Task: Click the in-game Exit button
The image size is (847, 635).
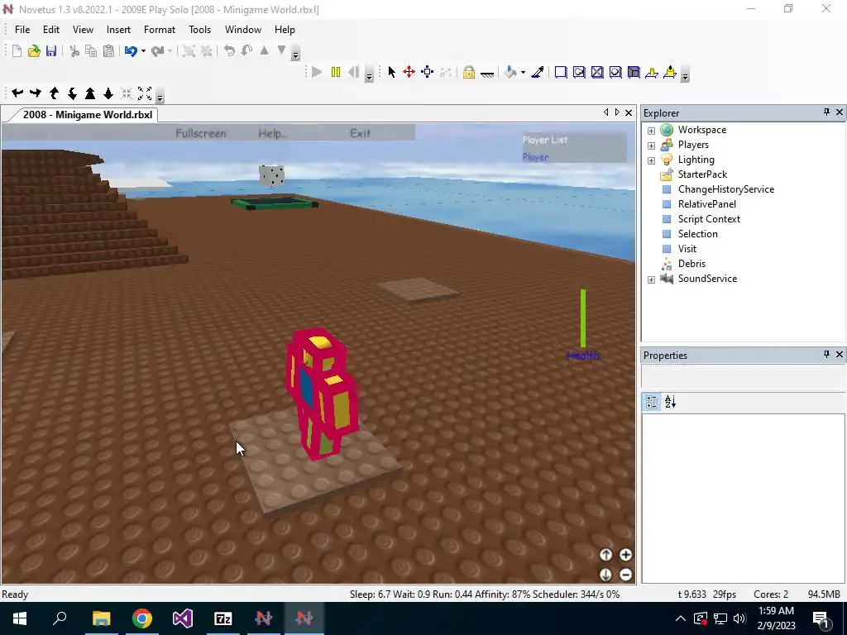Action: pyautogui.click(x=361, y=133)
